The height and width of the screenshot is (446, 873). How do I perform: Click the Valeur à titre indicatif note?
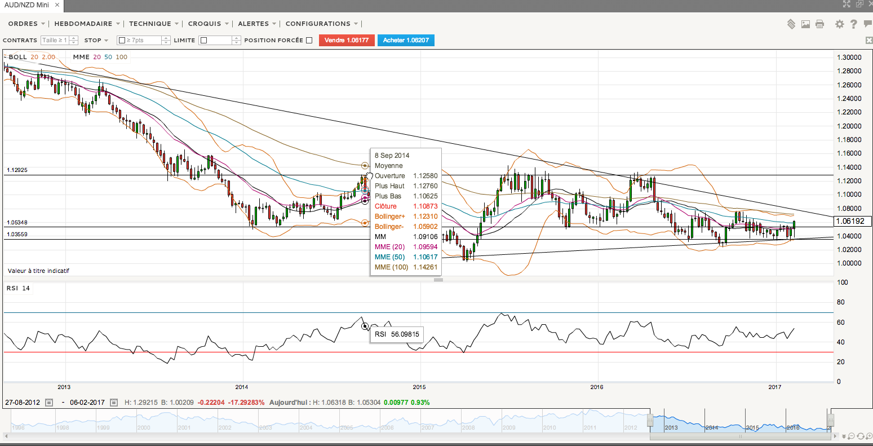38,271
